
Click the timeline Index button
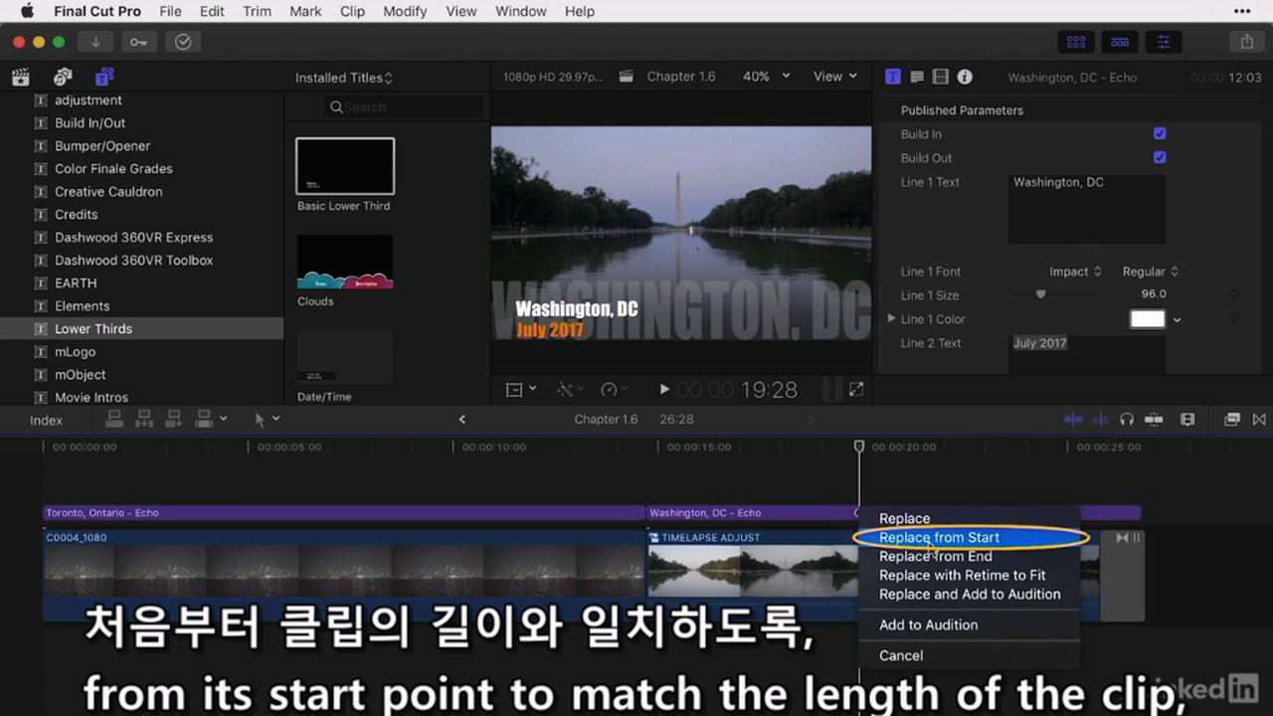(46, 420)
